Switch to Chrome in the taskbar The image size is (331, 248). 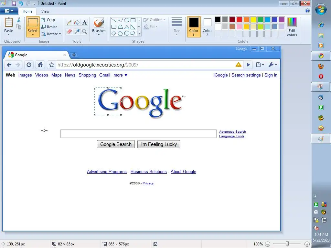[321, 56]
